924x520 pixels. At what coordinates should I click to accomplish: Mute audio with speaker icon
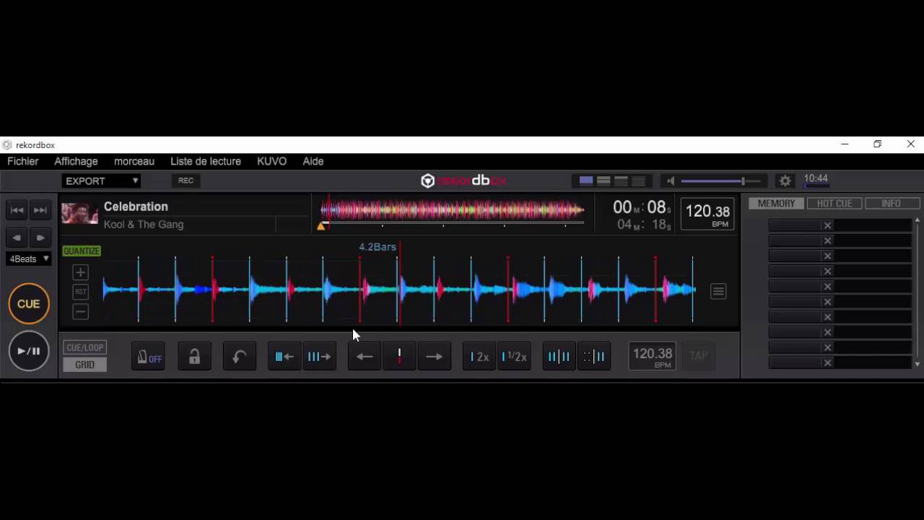(671, 181)
